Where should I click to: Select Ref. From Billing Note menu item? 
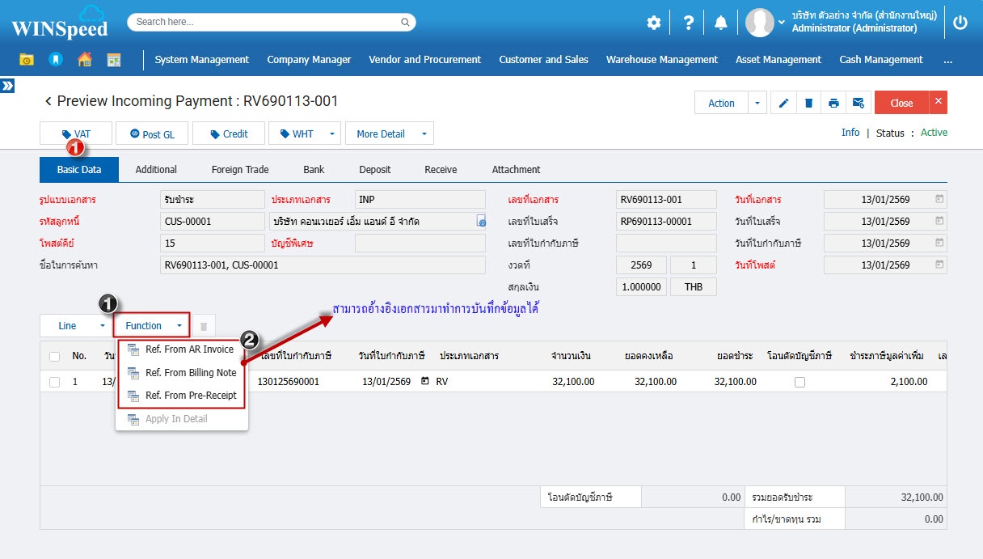click(x=190, y=373)
